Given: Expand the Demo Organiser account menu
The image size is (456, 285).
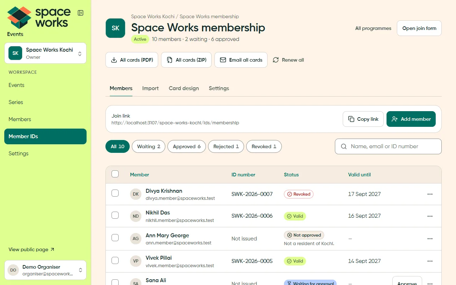Looking at the screenshot, I should click(x=45, y=270).
